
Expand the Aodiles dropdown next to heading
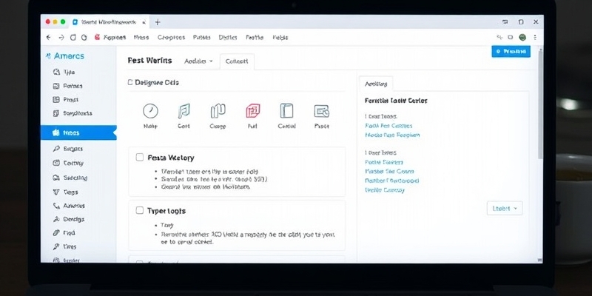(x=198, y=61)
